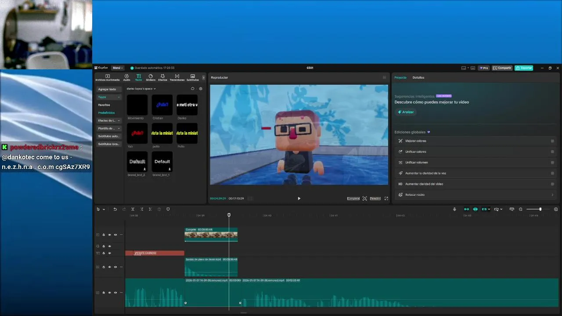Click the Completa quality button
Screen dimensions: 562x316
[x=353, y=198]
